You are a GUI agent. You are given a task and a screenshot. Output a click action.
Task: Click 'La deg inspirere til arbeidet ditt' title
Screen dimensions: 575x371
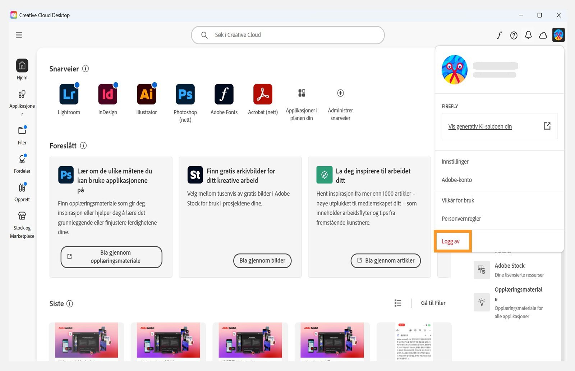point(373,176)
